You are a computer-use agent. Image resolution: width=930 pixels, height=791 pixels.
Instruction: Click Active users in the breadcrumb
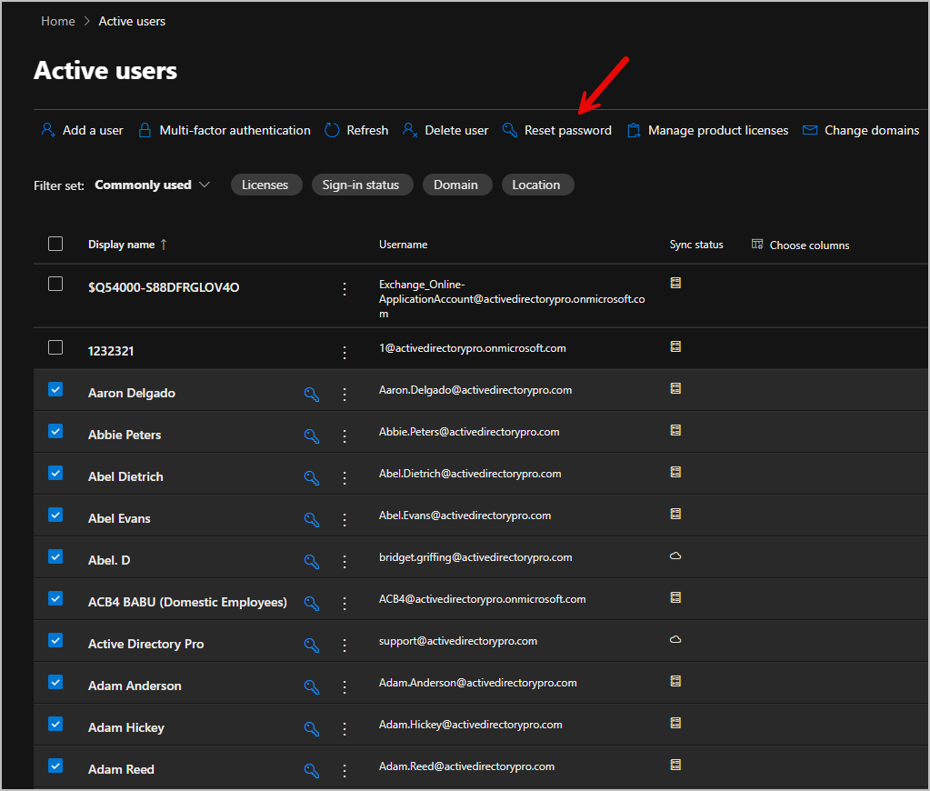coord(131,20)
